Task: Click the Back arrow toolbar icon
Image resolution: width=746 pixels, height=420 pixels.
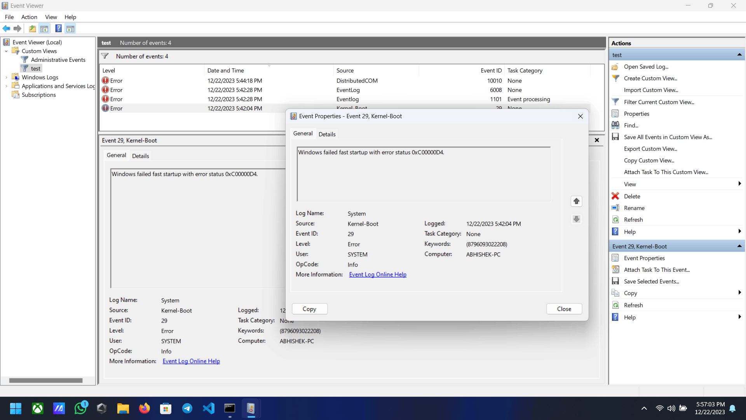Action: point(6,28)
